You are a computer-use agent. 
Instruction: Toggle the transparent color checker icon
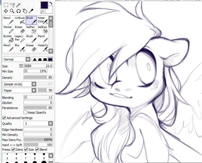[42, 12]
